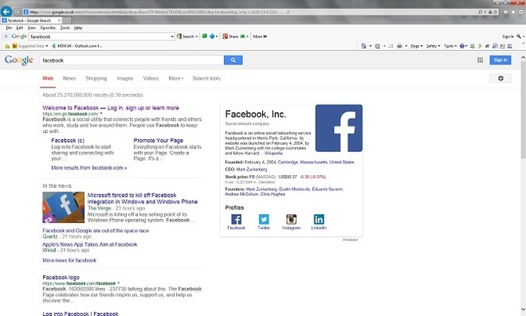Switch to the Images results tab
This screenshot has height=316, width=526.
tap(125, 79)
